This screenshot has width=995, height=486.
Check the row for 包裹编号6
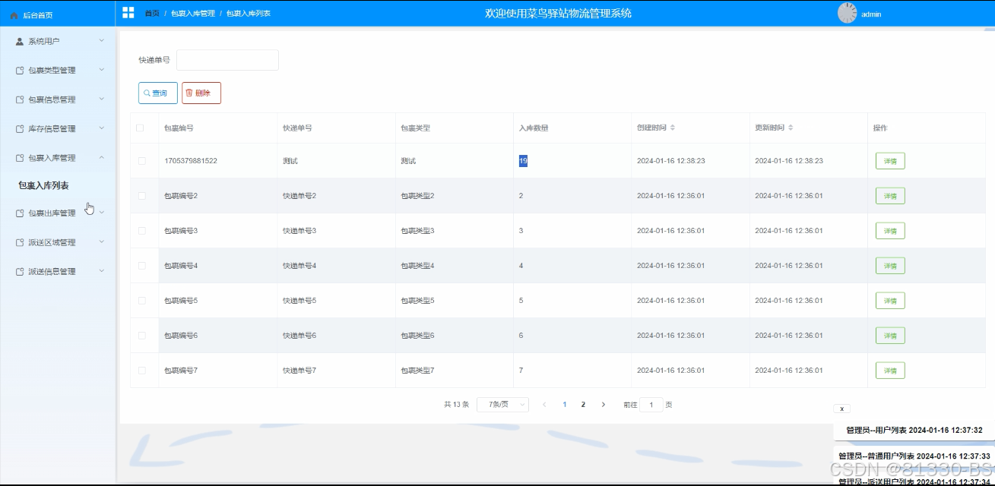(x=142, y=336)
